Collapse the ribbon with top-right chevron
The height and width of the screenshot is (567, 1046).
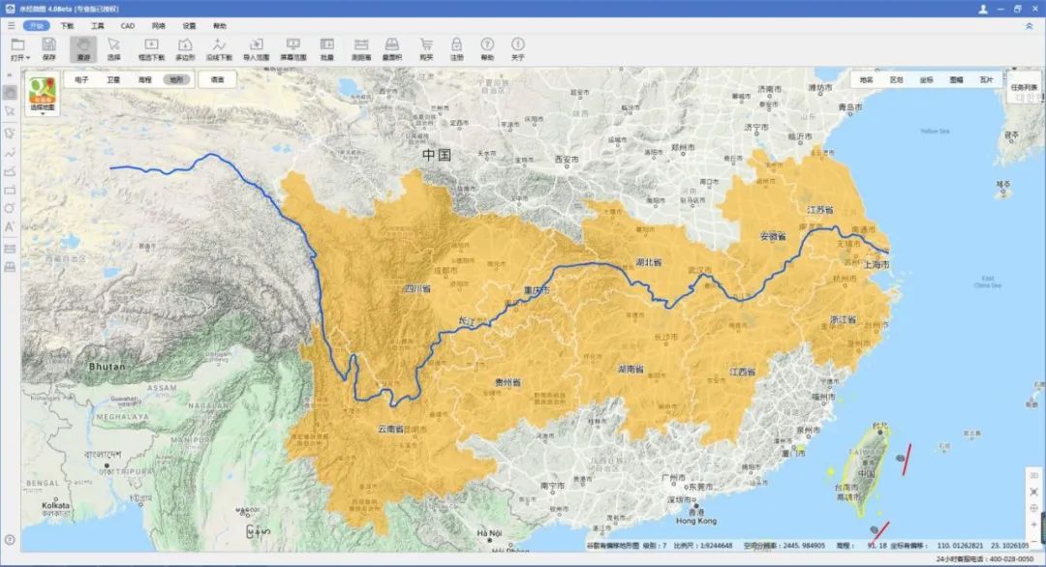pyautogui.click(x=1029, y=26)
